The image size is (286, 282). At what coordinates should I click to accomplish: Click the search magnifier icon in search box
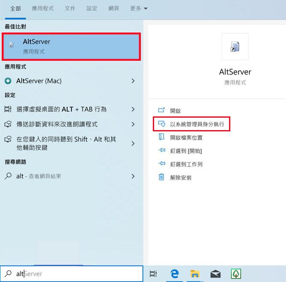[8, 273]
